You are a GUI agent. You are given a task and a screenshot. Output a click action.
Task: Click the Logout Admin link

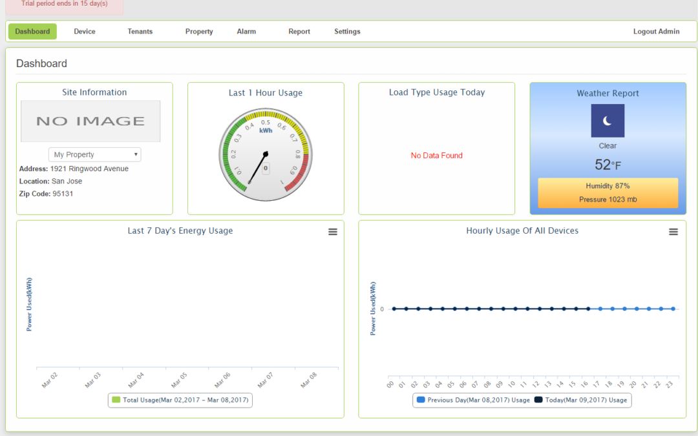tap(656, 32)
